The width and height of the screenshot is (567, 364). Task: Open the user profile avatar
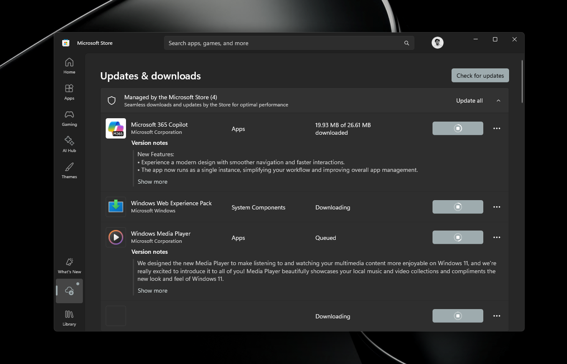click(438, 43)
